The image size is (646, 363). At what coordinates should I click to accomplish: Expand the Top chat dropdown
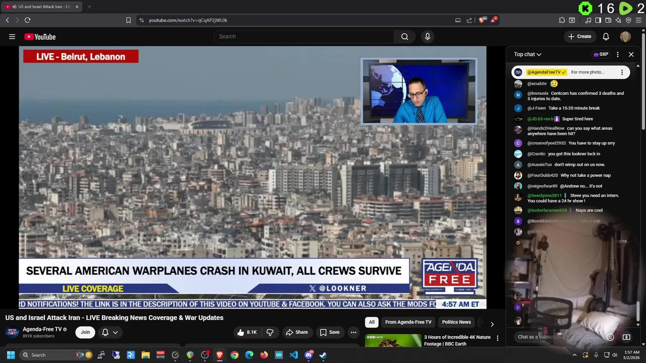pyautogui.click(x=528, y=54)
